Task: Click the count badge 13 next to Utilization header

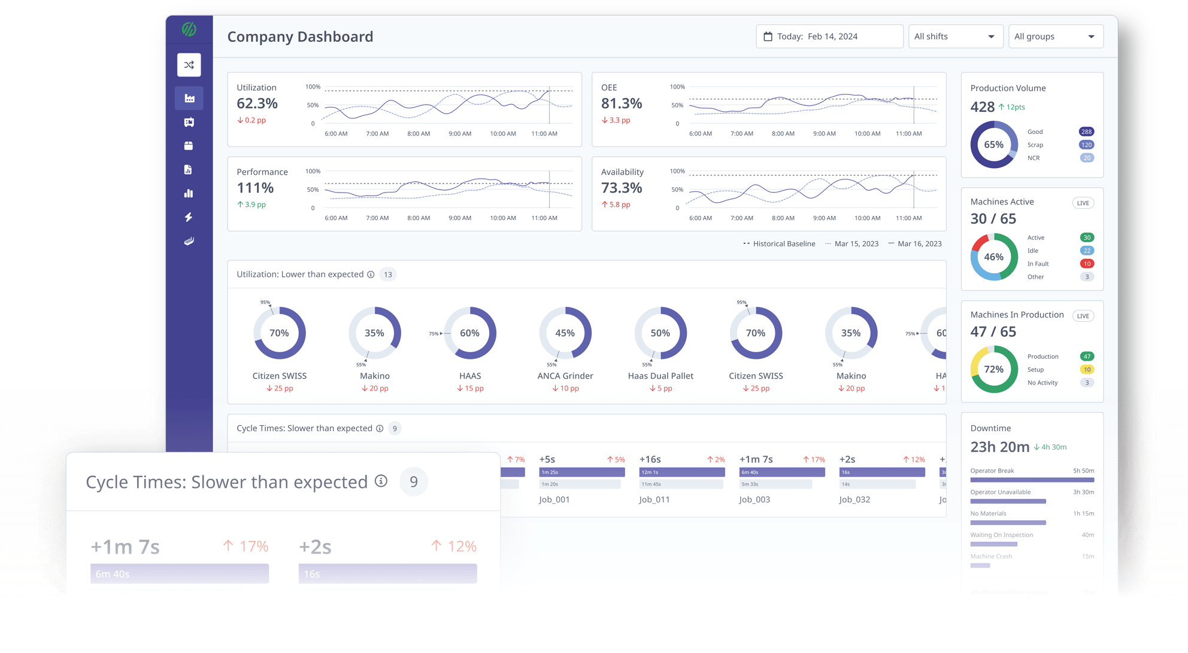Action: [x=388, y=274]
